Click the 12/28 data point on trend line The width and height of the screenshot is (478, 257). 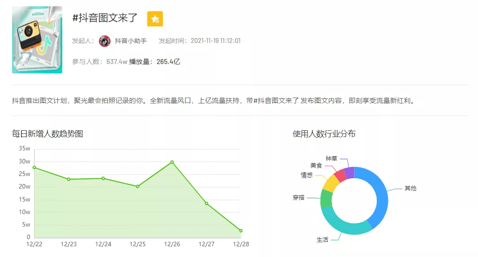[241, 231]
